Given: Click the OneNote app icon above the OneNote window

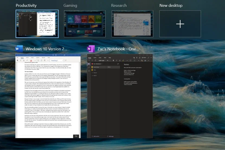Looking at the screenshot, I should coord(91,49).
